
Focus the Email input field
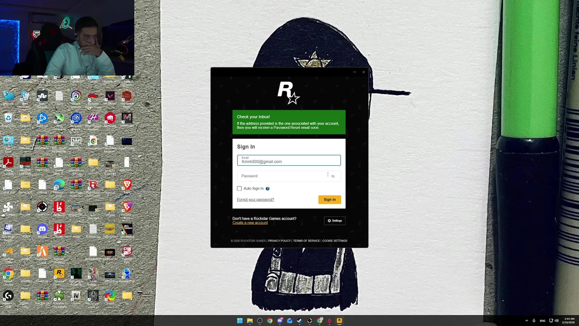tap(289, 160)
